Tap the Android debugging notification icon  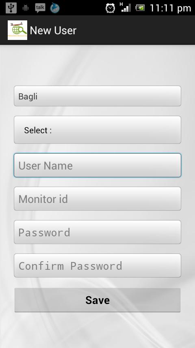(x=26, y=8)
